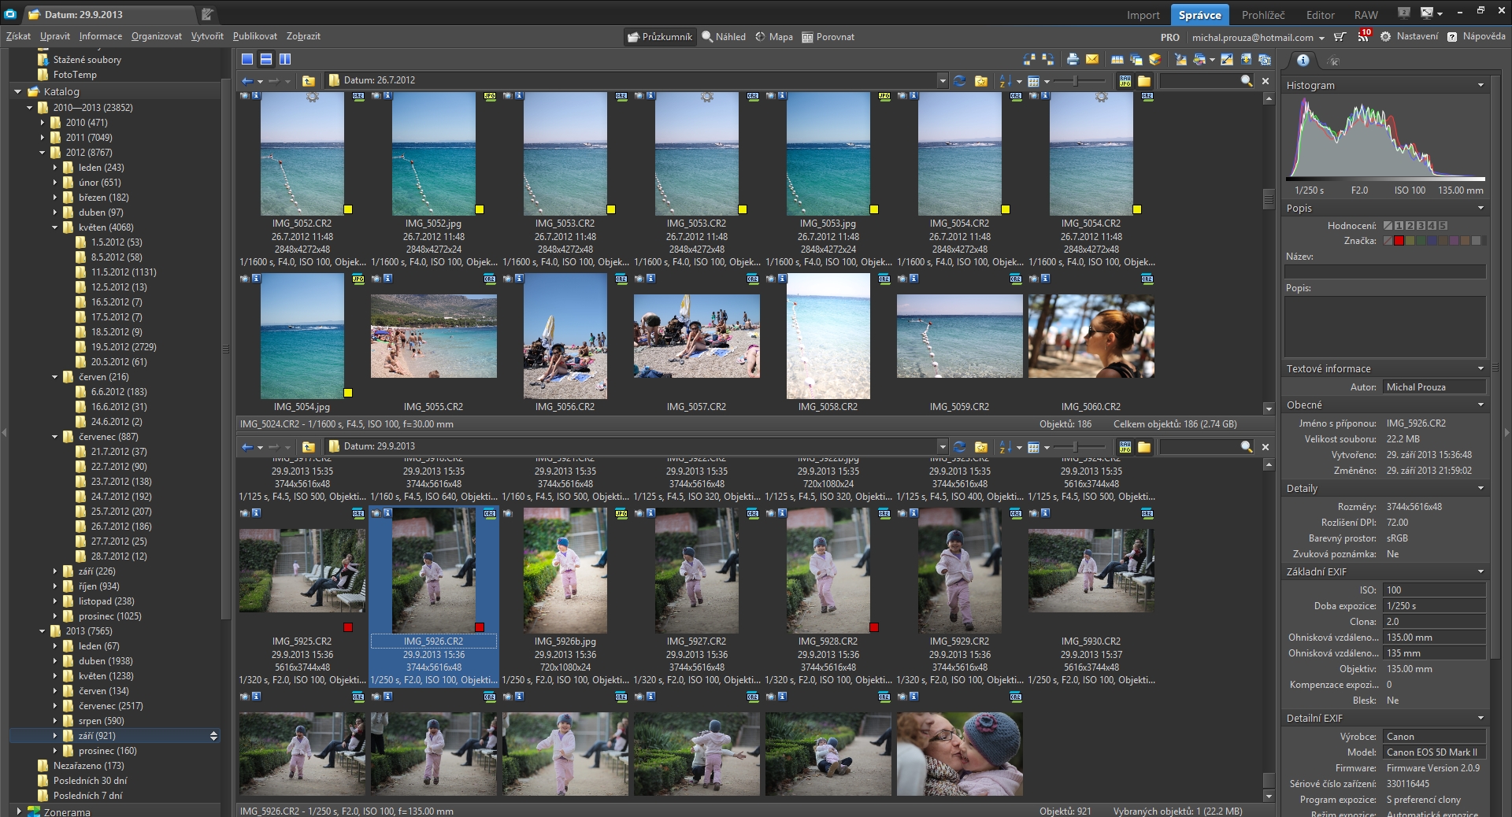Open the Organizovat menu

(157, 36)
